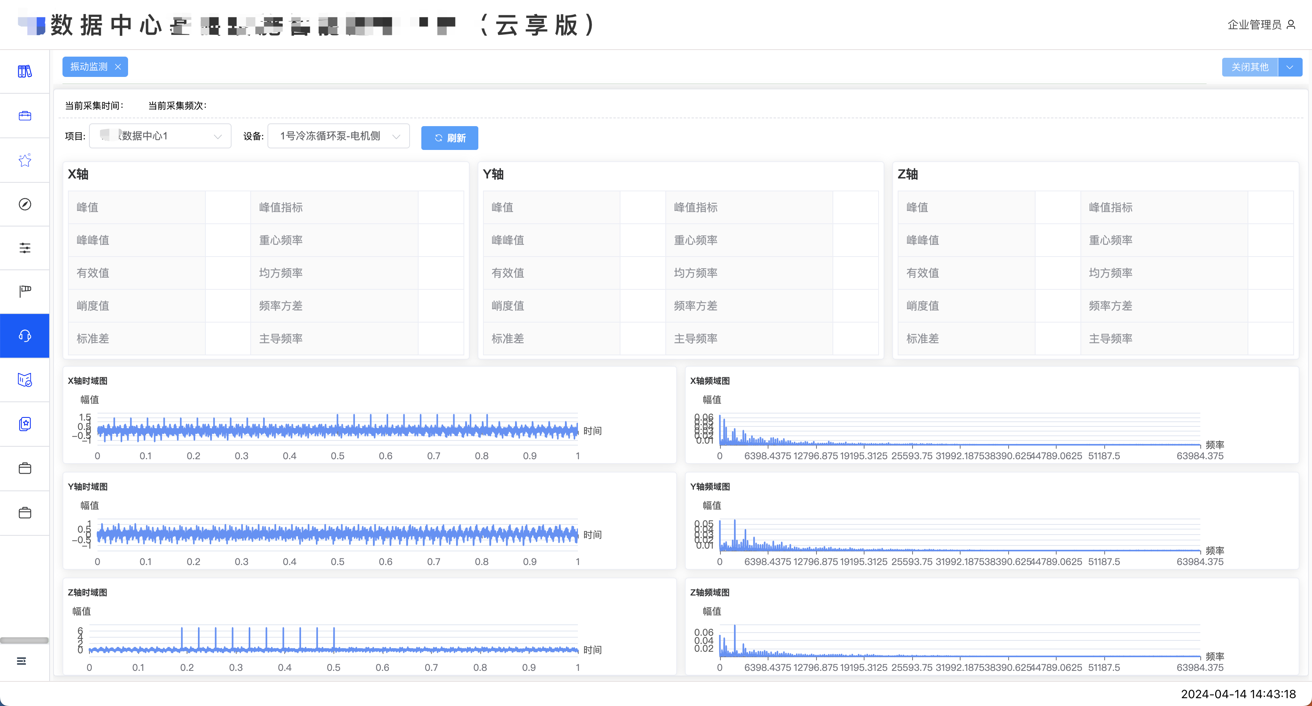
Task: Click the X轴 panel heading
Action: [x=78, y=174]
